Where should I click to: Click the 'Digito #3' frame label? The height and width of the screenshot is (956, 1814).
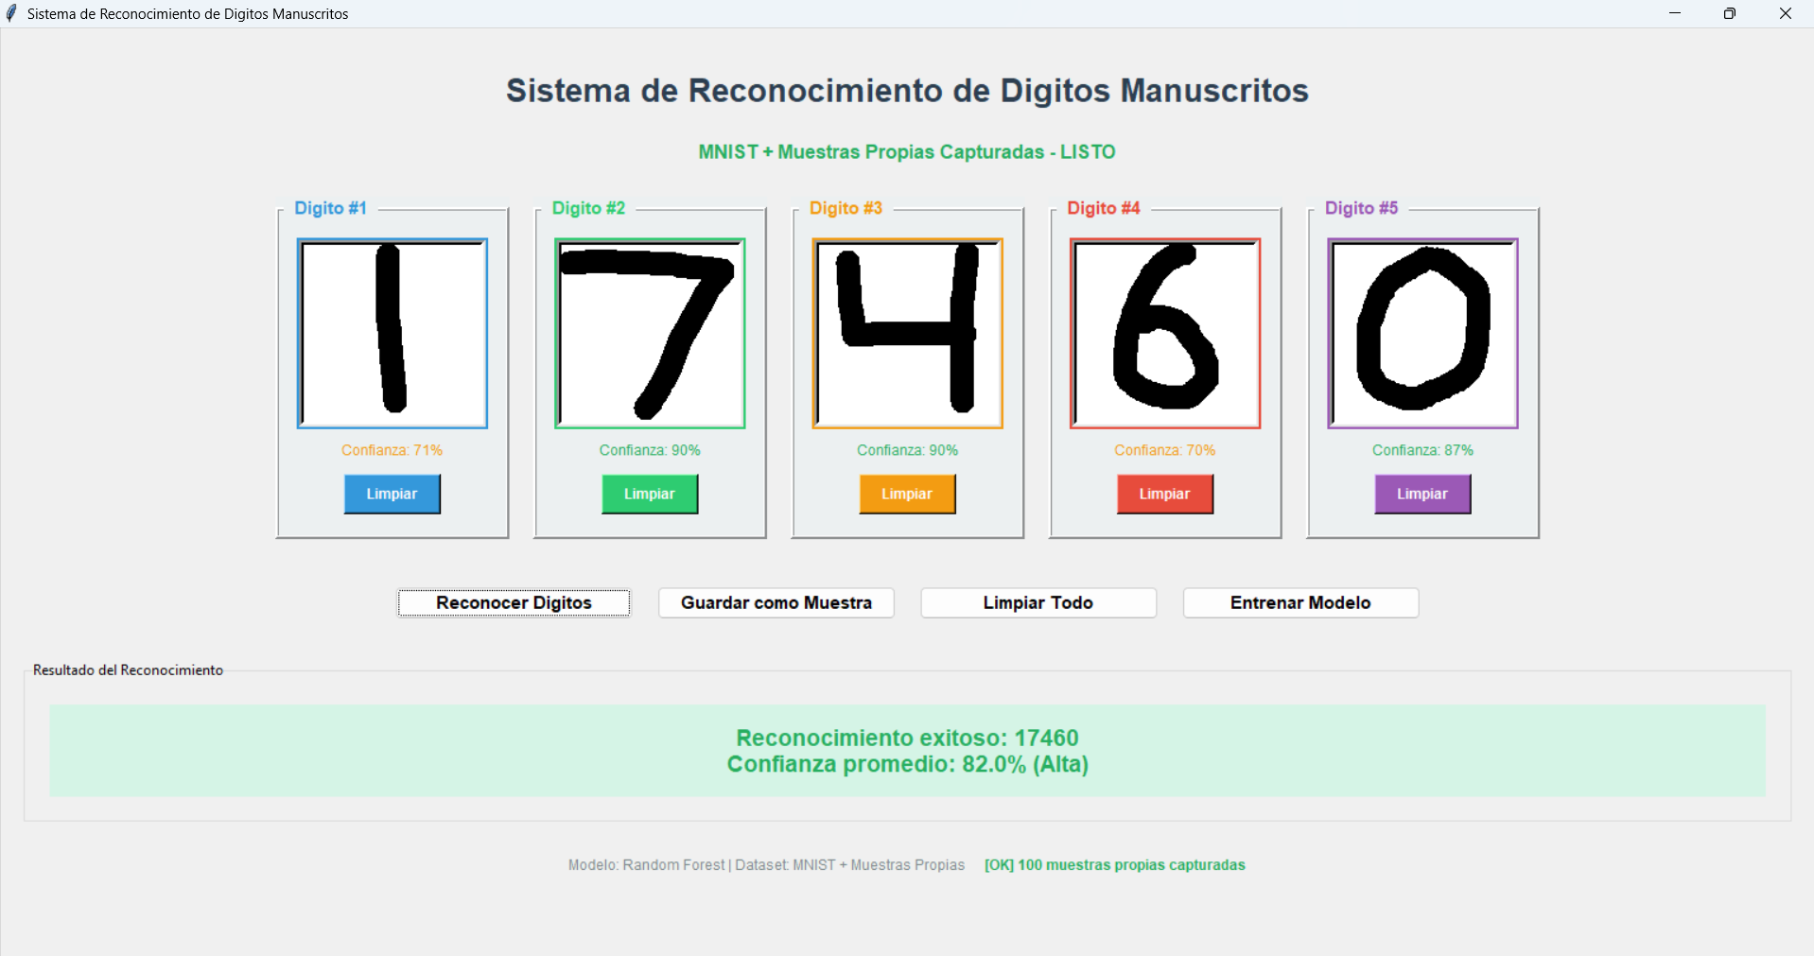[846, 208]
